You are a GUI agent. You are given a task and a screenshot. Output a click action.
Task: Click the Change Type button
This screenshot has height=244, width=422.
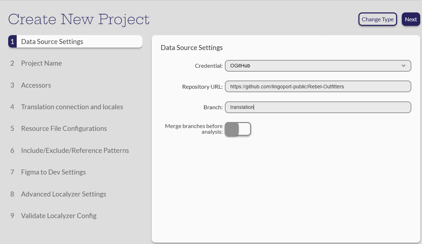(x=377, y=20)
